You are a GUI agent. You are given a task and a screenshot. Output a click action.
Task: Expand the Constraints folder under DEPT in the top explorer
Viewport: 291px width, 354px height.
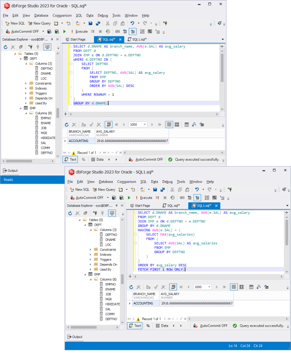click(26, 83)
